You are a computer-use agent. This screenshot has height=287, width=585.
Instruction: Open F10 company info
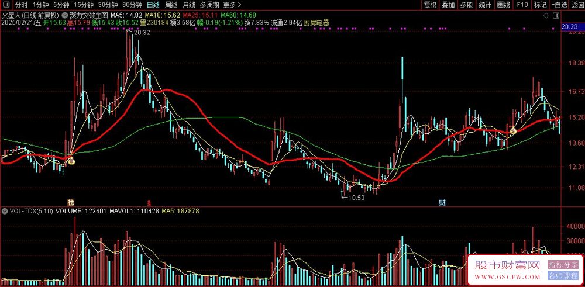pyautogui.click(x=522, y=5)
